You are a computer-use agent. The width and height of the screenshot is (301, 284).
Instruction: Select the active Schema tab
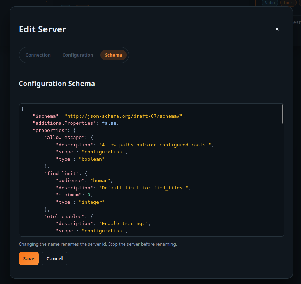pyautogui.click(x=113, y=55)
